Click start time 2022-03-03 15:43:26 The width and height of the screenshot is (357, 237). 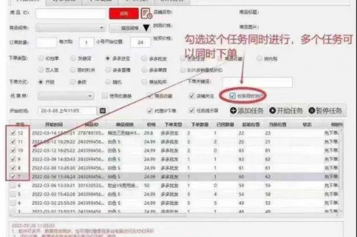[53, 194]
